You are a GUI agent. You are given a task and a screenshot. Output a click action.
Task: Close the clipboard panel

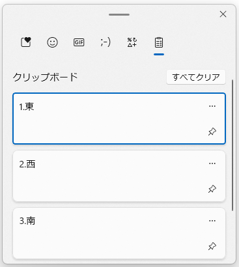[223, 14]
